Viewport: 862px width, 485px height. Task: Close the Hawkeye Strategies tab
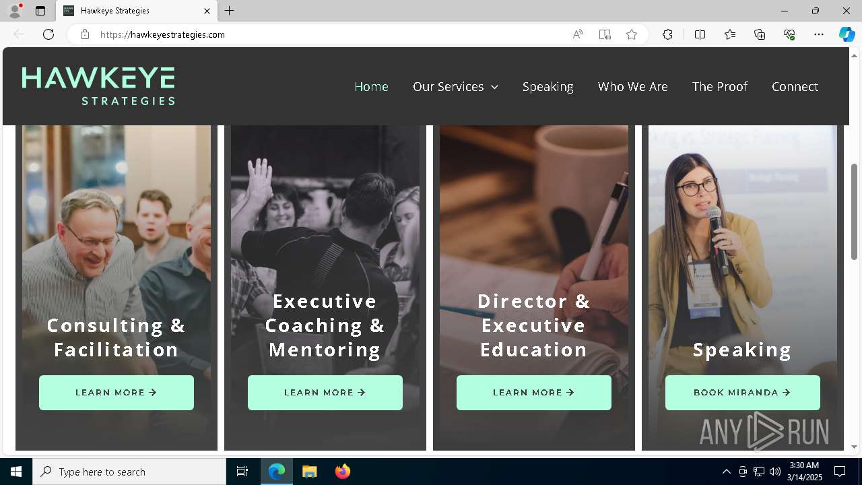[207, 11]
